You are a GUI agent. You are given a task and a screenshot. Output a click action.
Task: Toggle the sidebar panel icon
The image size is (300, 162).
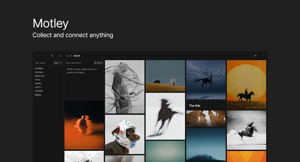[x=60, y=56]
